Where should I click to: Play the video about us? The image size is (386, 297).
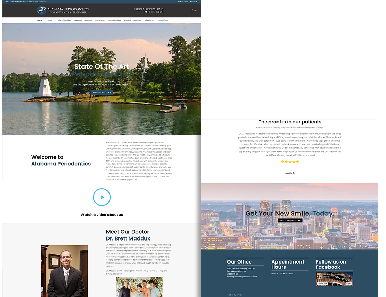click(x=102, y=197)
